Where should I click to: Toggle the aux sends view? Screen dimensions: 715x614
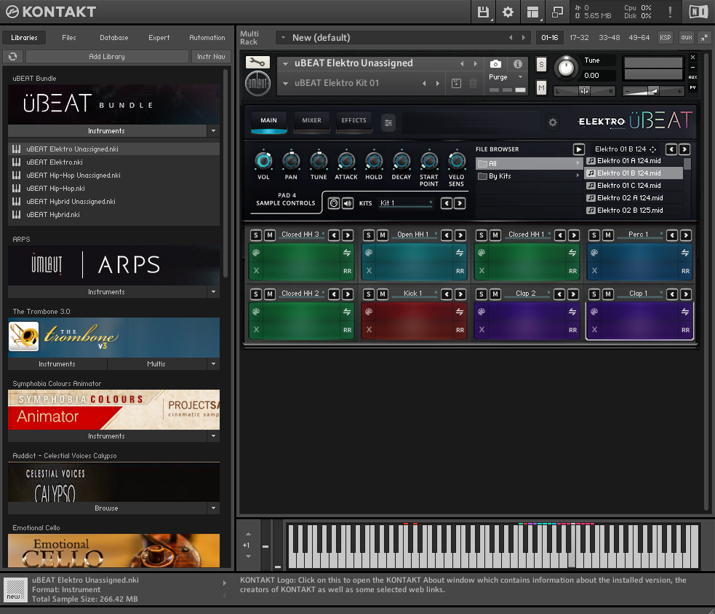point(687,37)
